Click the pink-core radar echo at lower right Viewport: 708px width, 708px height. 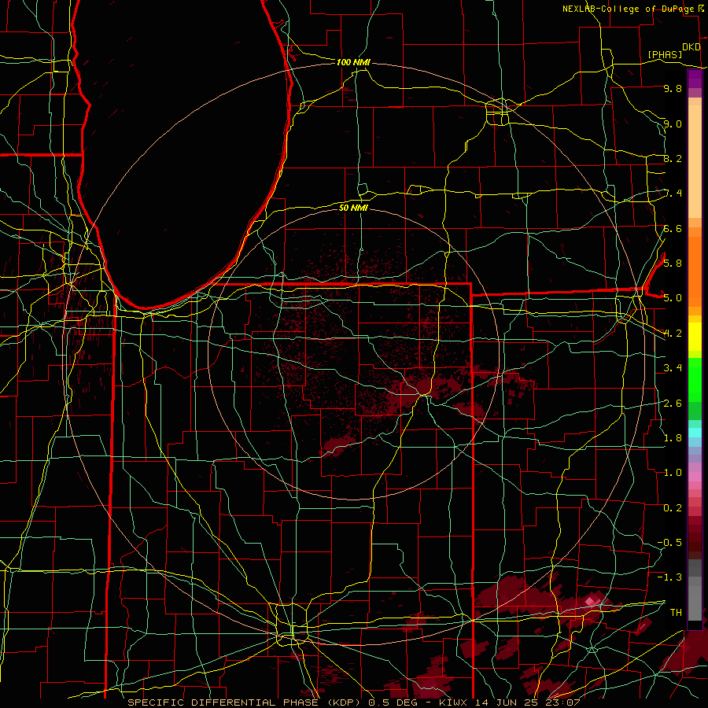(x=592, y=602)
